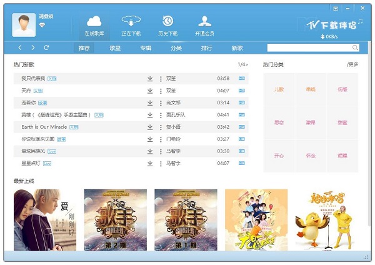
Task: Select the 儿歌 category tile
Action: pos(279,89)
